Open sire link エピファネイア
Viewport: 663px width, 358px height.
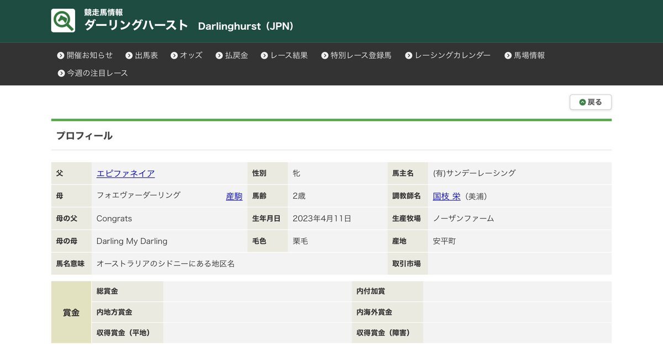point(125,173)
